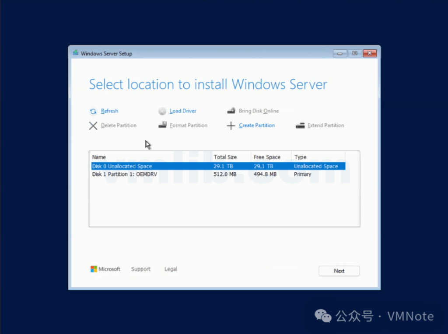Open the Legal link
The image size is (448, 334).
click(x=170, y=269)
